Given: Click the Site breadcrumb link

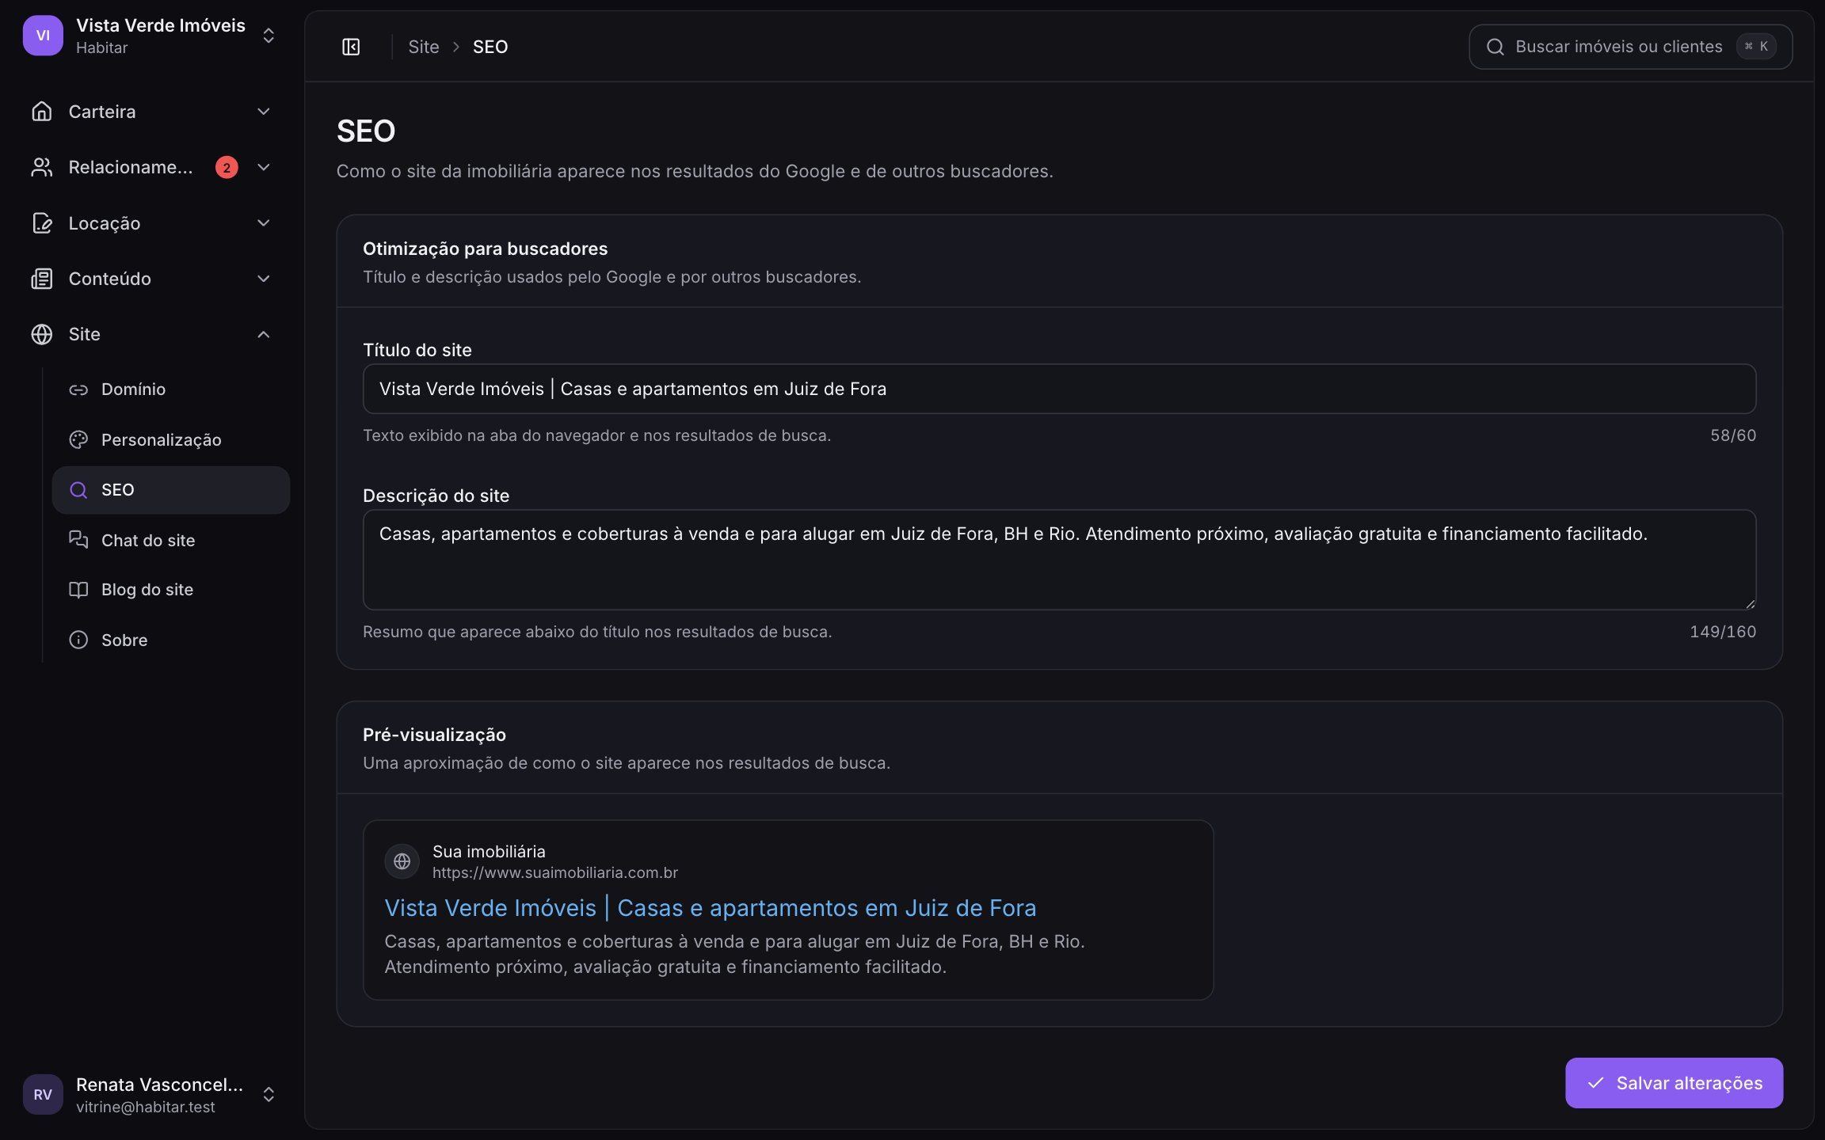Looking at the screenshot, I should (x=423, y=47).
